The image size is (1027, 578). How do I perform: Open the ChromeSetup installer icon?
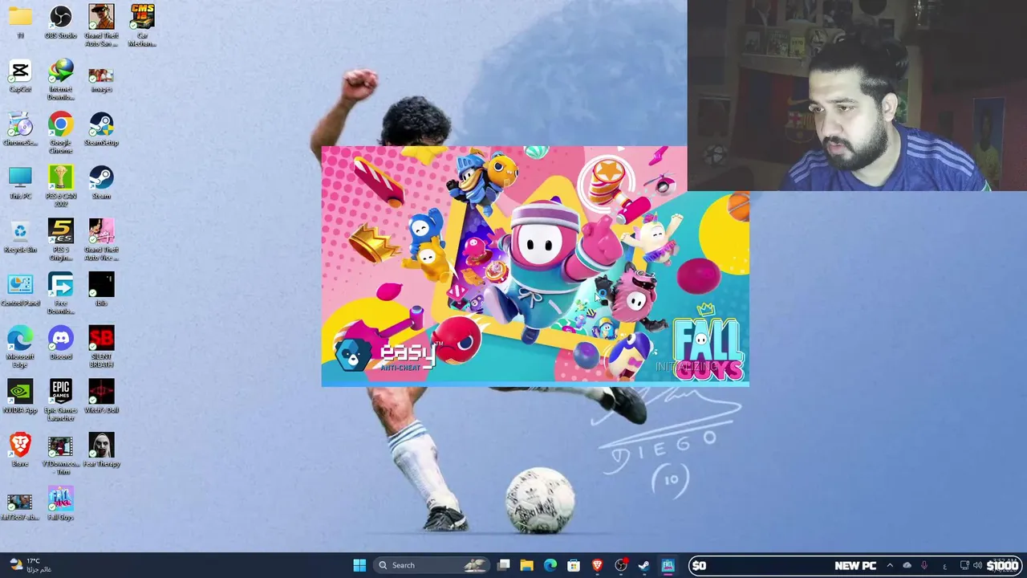[x=20, y=129]
